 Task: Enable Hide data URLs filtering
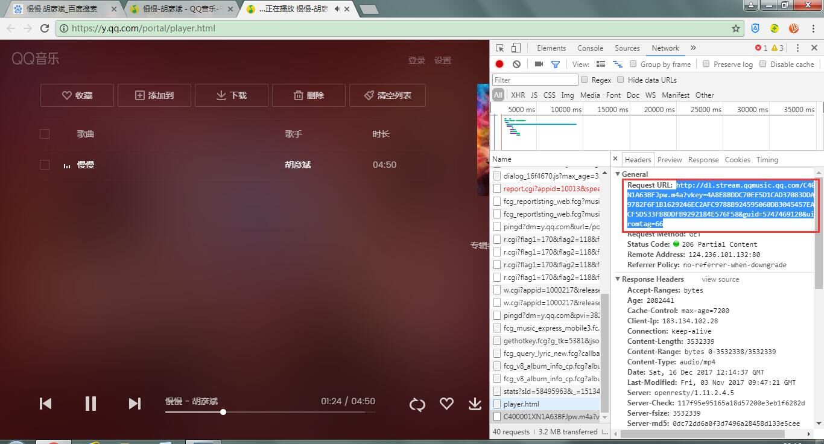[622, 80]
